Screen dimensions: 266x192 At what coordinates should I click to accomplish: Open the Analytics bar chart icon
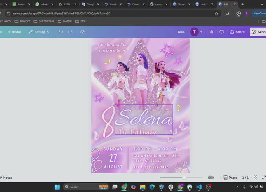click(212, 32)
